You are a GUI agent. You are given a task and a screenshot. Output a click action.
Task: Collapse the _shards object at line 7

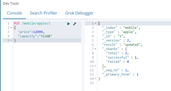point(95,49)
